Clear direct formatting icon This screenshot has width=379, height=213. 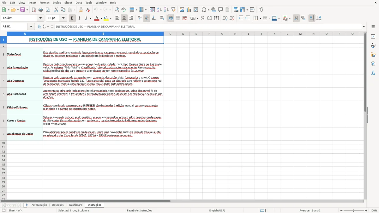click(88, 10)
